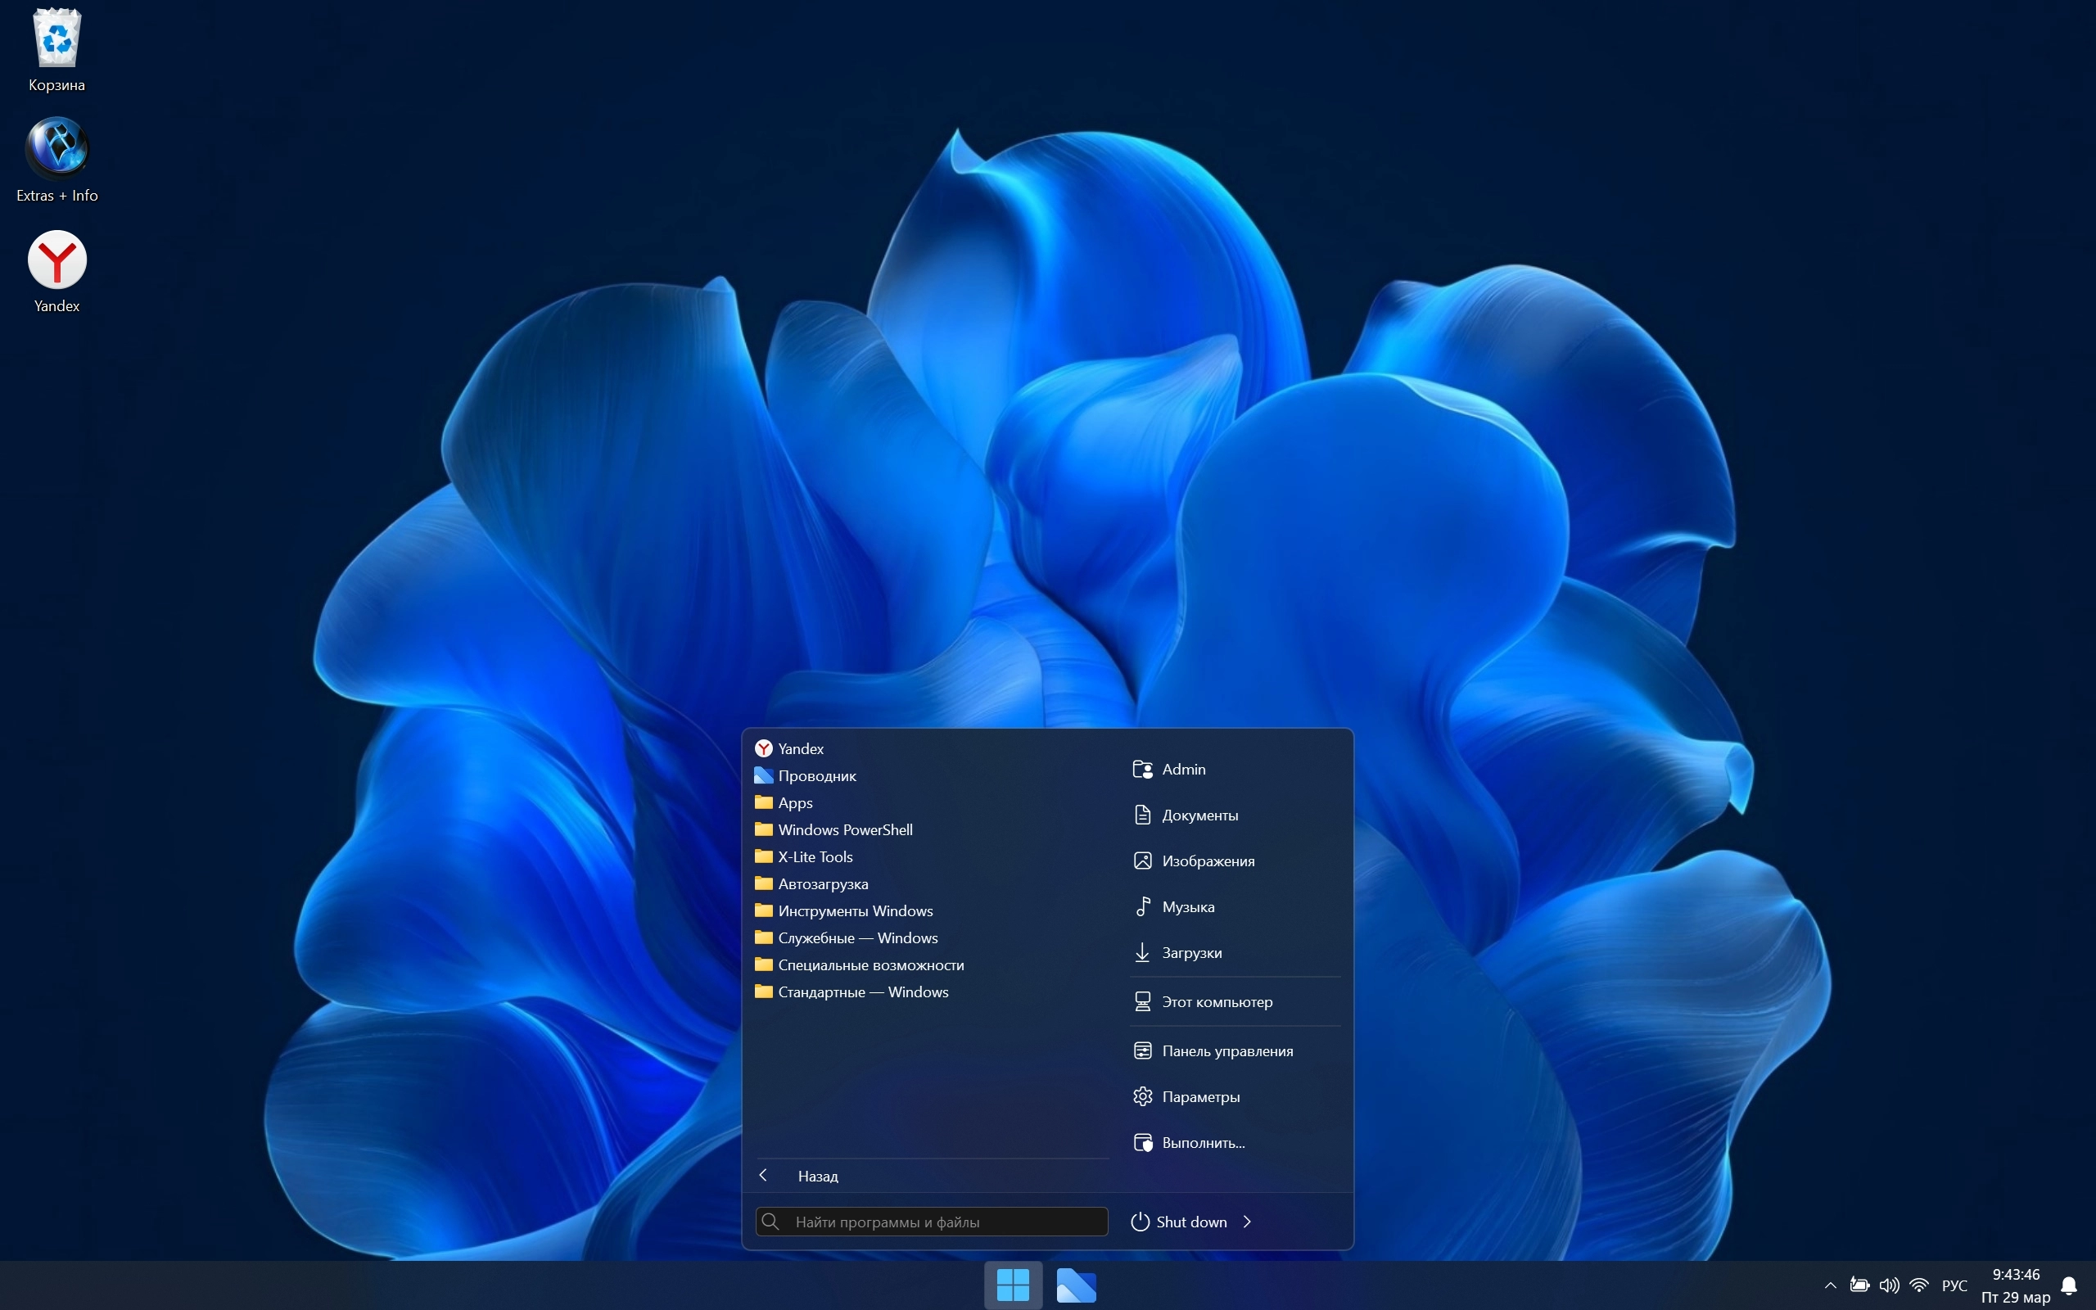The image size is (2096, 1310).
Task: Open Панель управления from start menu
Action: (1226, 1051)
